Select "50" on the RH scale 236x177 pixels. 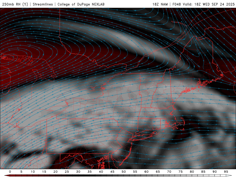click(124, 172)
